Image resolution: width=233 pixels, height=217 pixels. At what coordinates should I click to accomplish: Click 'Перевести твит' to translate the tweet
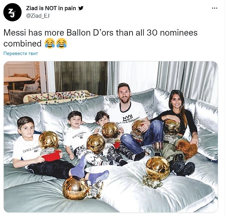pyautogui.click(x=21, y=54)
